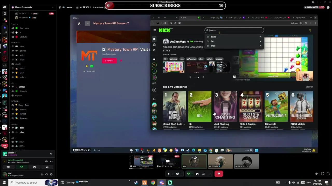The image size is (332, 186).
Task: Expand the Mason Community server menu
Action: pyautogui.click(x=32, y=7)
